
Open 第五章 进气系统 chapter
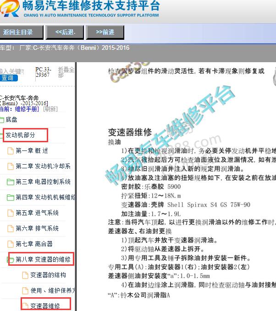(x=37, y=213)
